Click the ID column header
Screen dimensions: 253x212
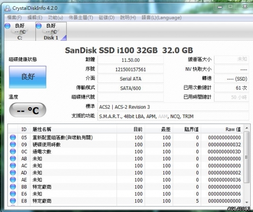tap(24, 129)
